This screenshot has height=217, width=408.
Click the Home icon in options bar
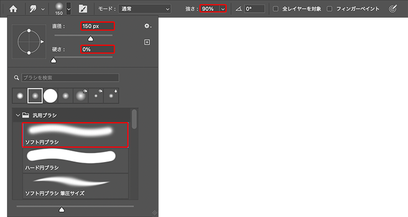click(x=13, y=9)
